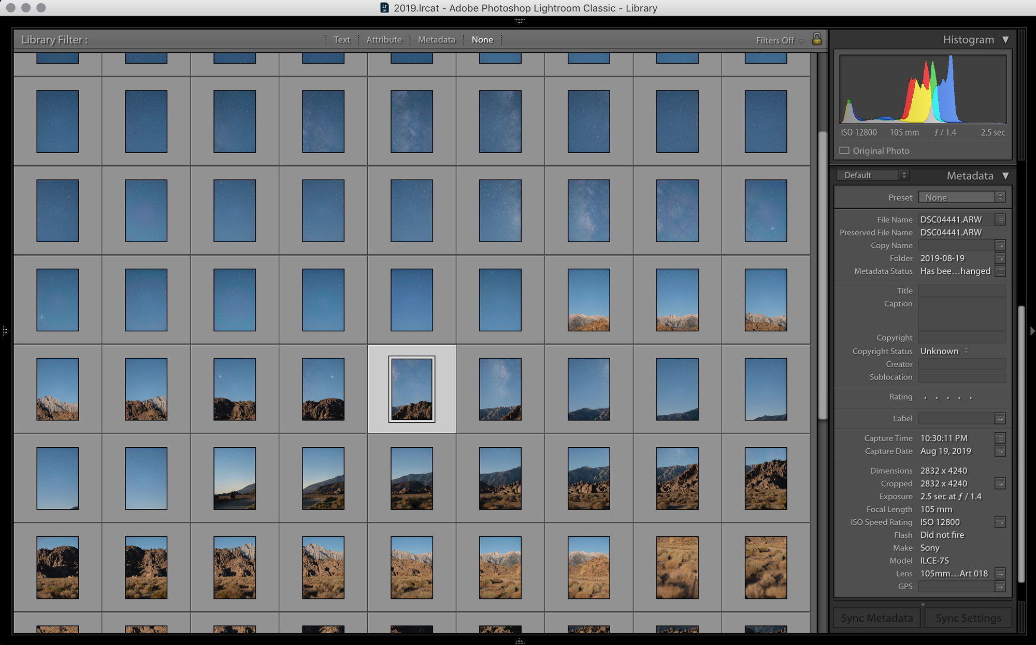
Task: Click the Preserved File Name DSC04441.ARW value
Action: tap(951, 232)
